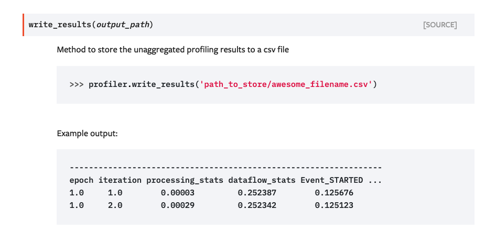The image size is (496, 231).
Task: Select processing_stats value 0.00029
Action: [x=177, y=205]
